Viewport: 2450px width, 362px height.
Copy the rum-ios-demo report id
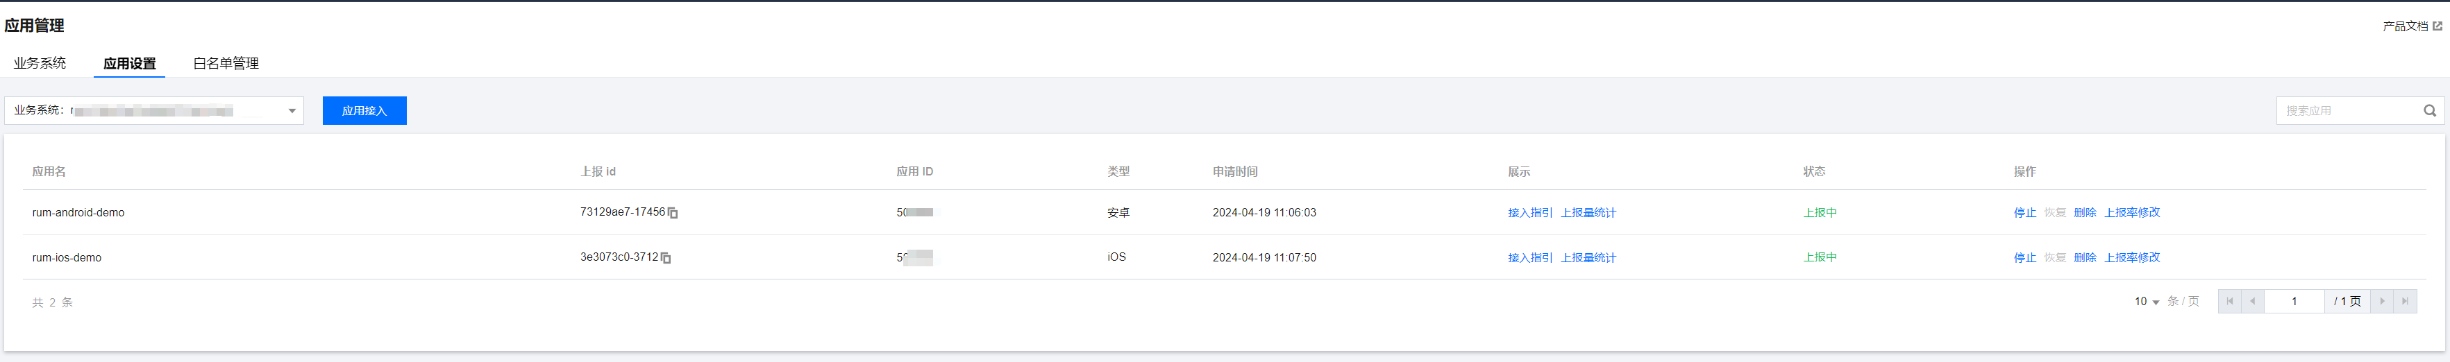pos(666,257)
